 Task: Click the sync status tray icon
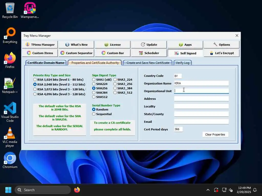pyautogui.click(x=216, y=190)
